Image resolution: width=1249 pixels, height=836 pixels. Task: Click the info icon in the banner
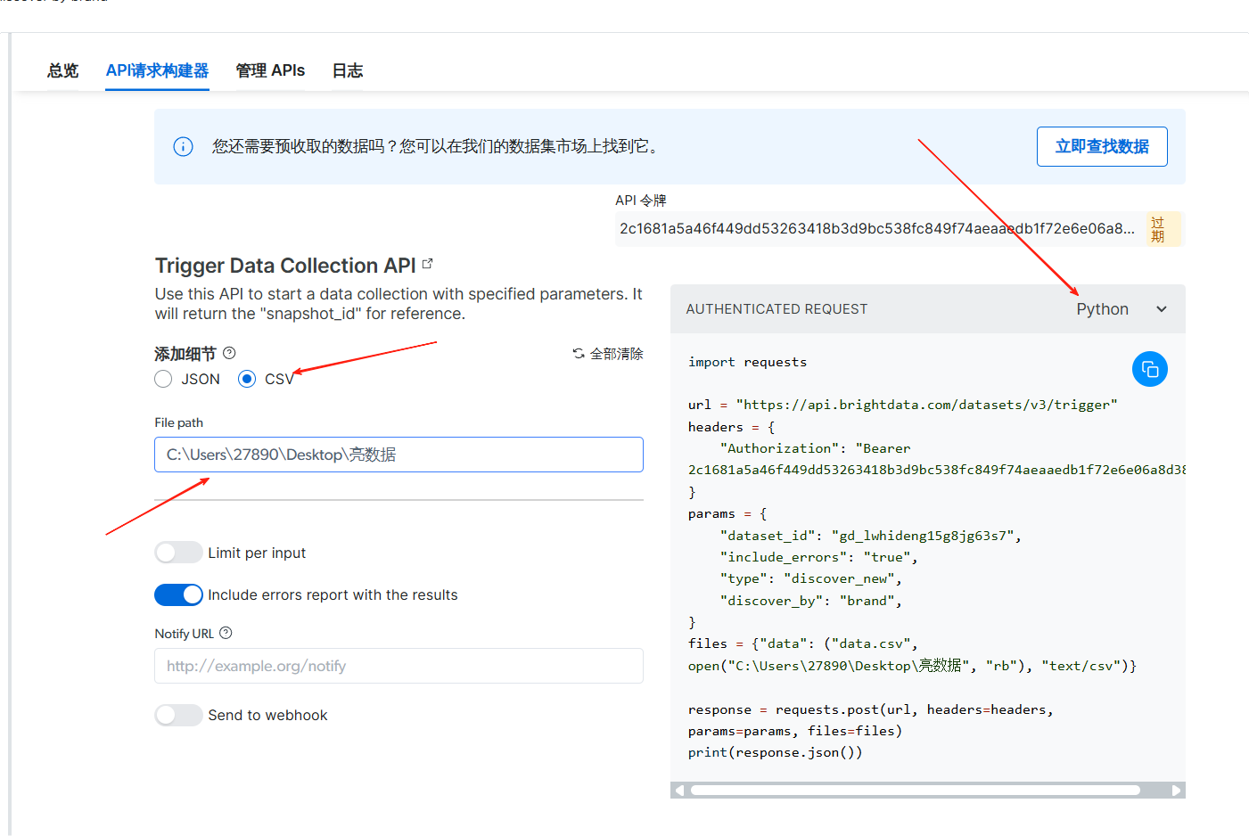pyautogui.click(x=183, y=147)
